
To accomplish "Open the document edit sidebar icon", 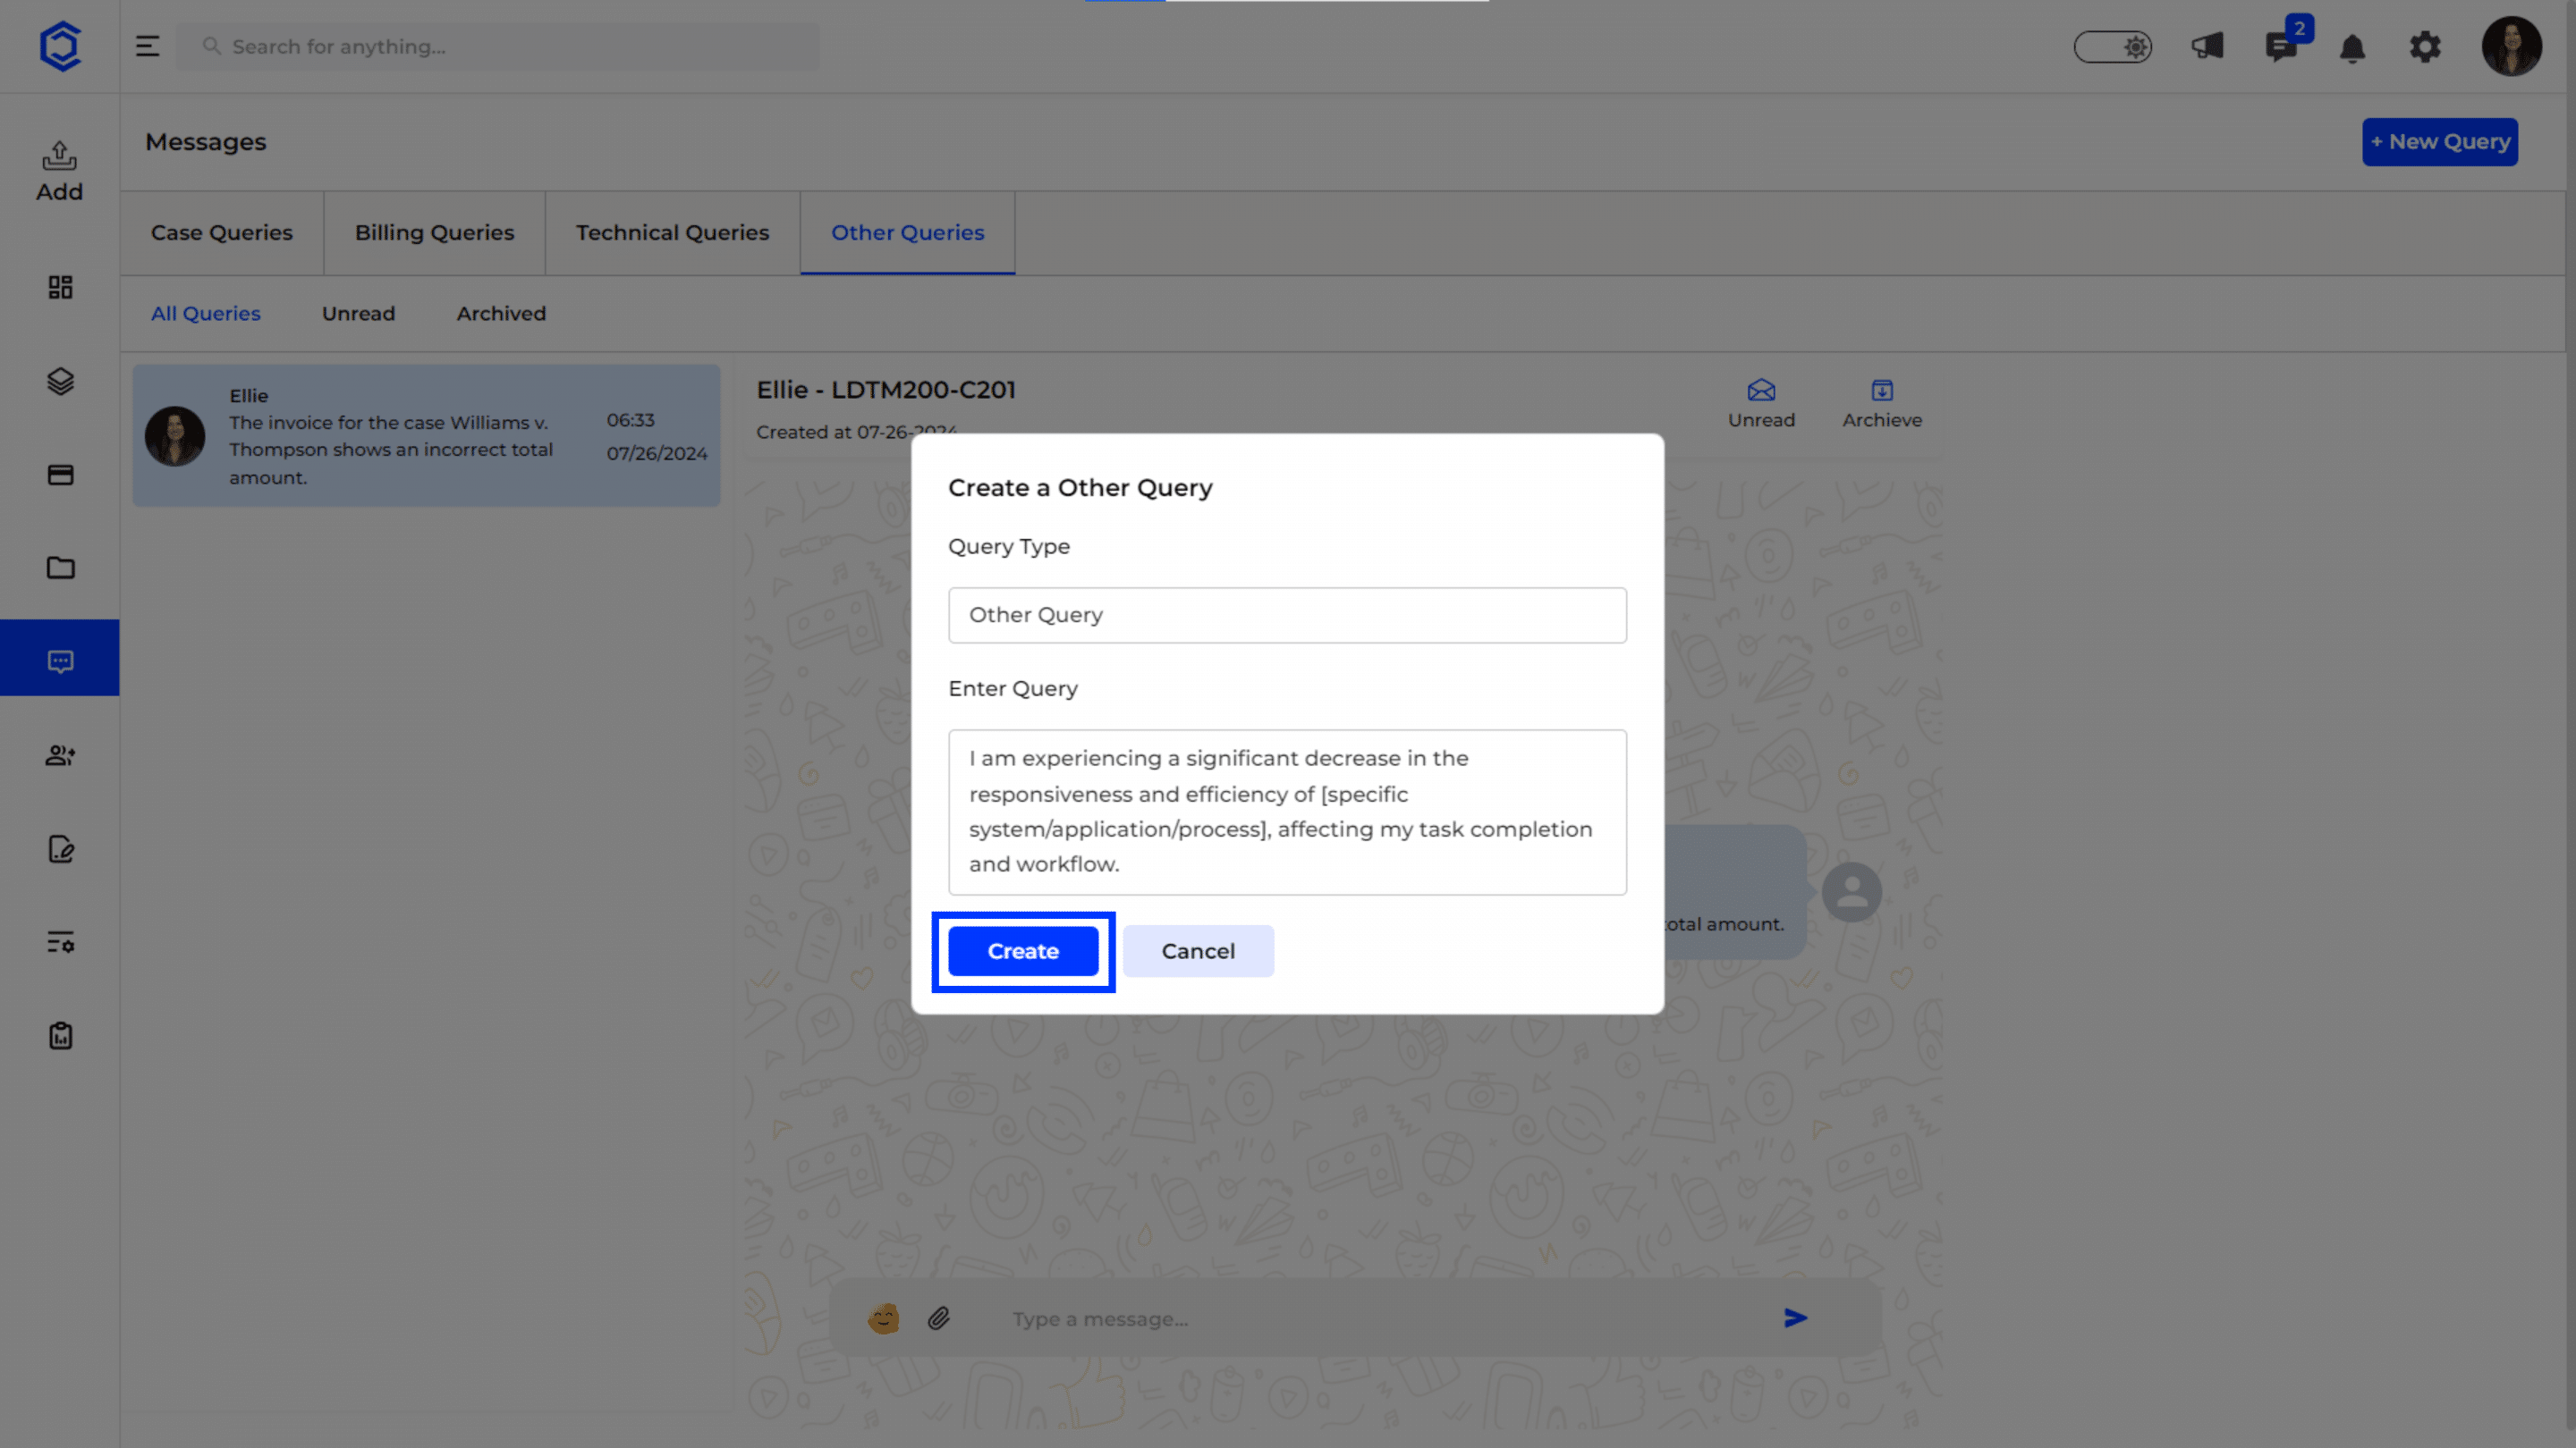I will pyautogui.click(x=60, y=848).
